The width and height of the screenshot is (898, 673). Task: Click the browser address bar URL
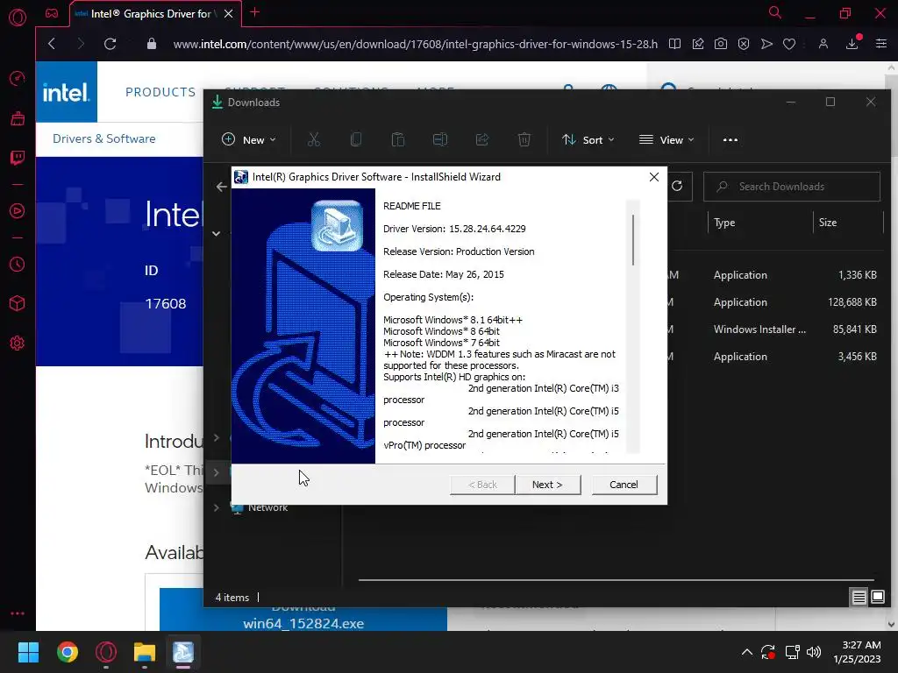415,44
